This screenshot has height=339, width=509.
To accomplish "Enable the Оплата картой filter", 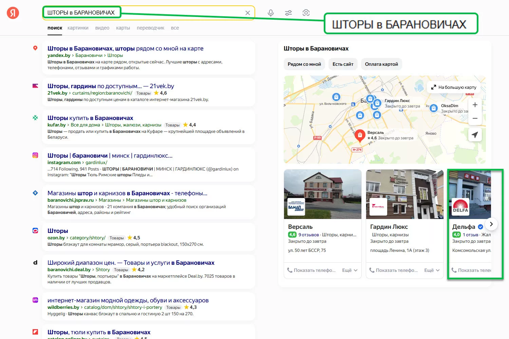I will (381, 64).
